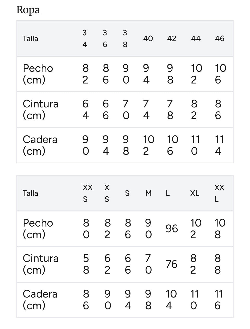Select the M size column header
Viewport: 250px width, 329px height.
coord(148,193)
